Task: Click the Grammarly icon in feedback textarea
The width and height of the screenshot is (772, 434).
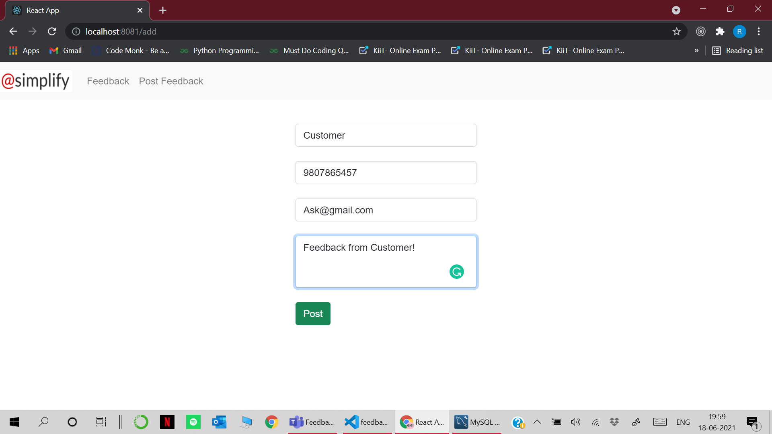Action: [456, 272]
